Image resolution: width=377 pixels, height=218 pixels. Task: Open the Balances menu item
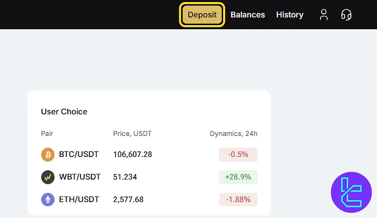pos(248,15)
